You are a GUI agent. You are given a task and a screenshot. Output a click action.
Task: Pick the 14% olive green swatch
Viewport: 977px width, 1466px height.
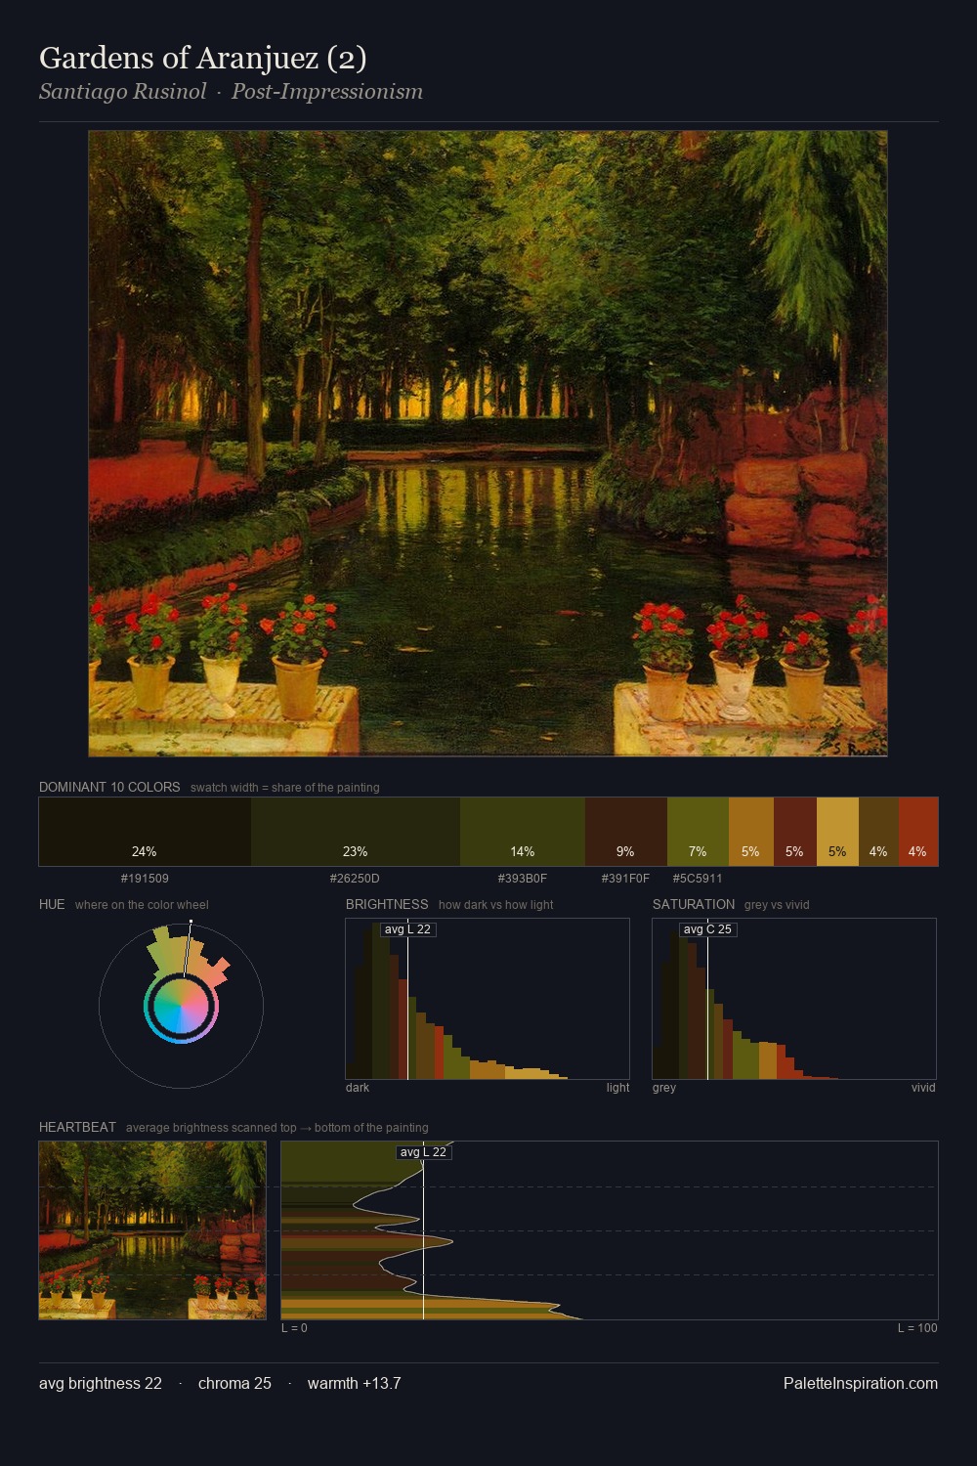pyautogui.click(x=523, y=832)
